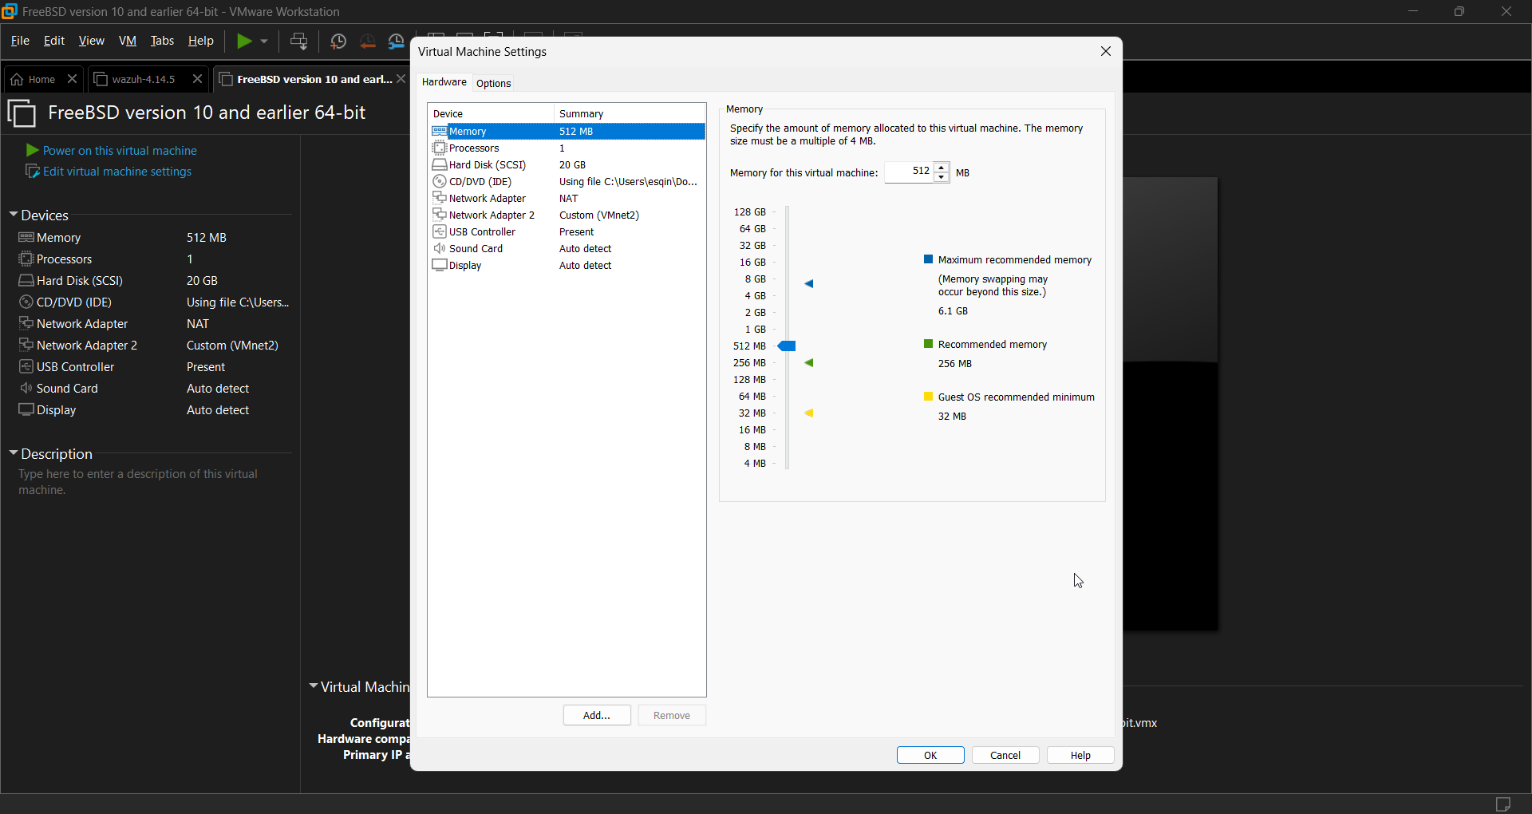1532x814 pixels.
Task: Click the Device column header
Action: point(490,114)
